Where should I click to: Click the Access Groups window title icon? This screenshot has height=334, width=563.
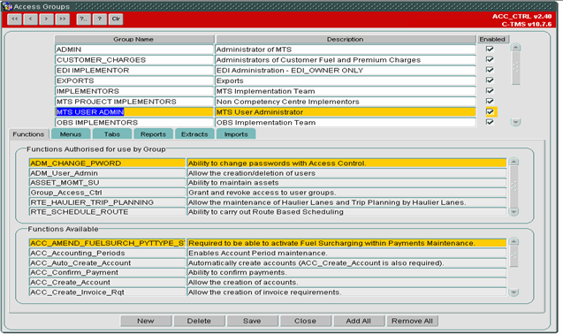click(7, 6)
